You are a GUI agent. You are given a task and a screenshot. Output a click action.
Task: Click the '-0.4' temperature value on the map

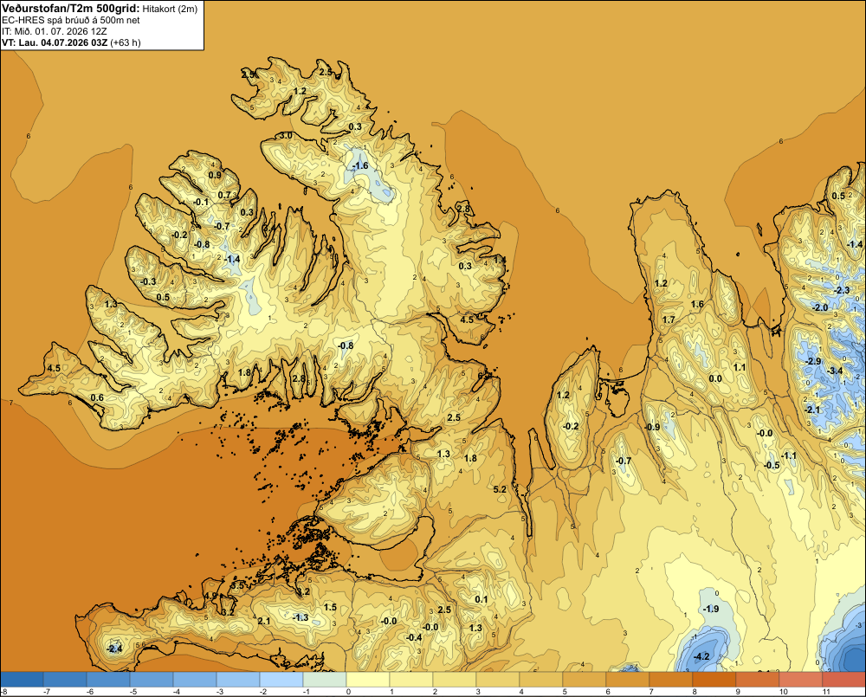(414, 637)
